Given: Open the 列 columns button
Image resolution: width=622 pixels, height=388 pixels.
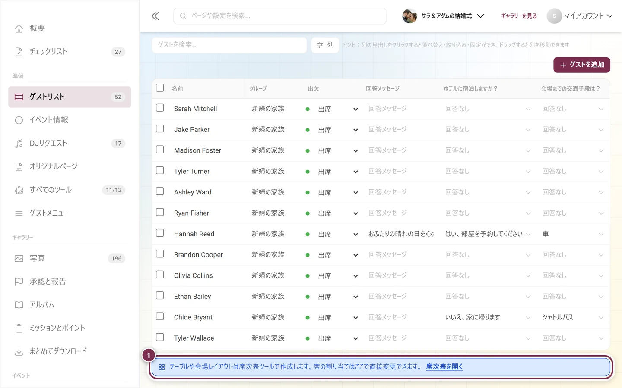Looking at the screenshot, I should click(325, 45).
